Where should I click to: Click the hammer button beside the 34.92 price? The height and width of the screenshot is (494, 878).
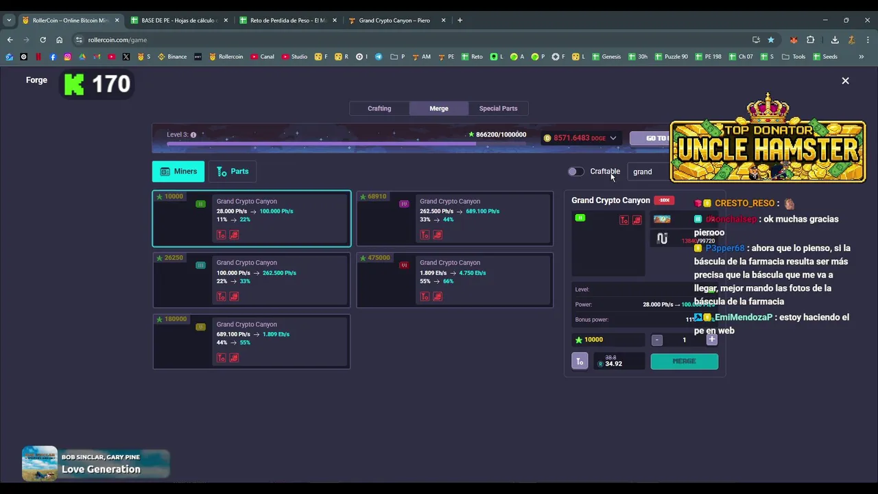(580, 361)
